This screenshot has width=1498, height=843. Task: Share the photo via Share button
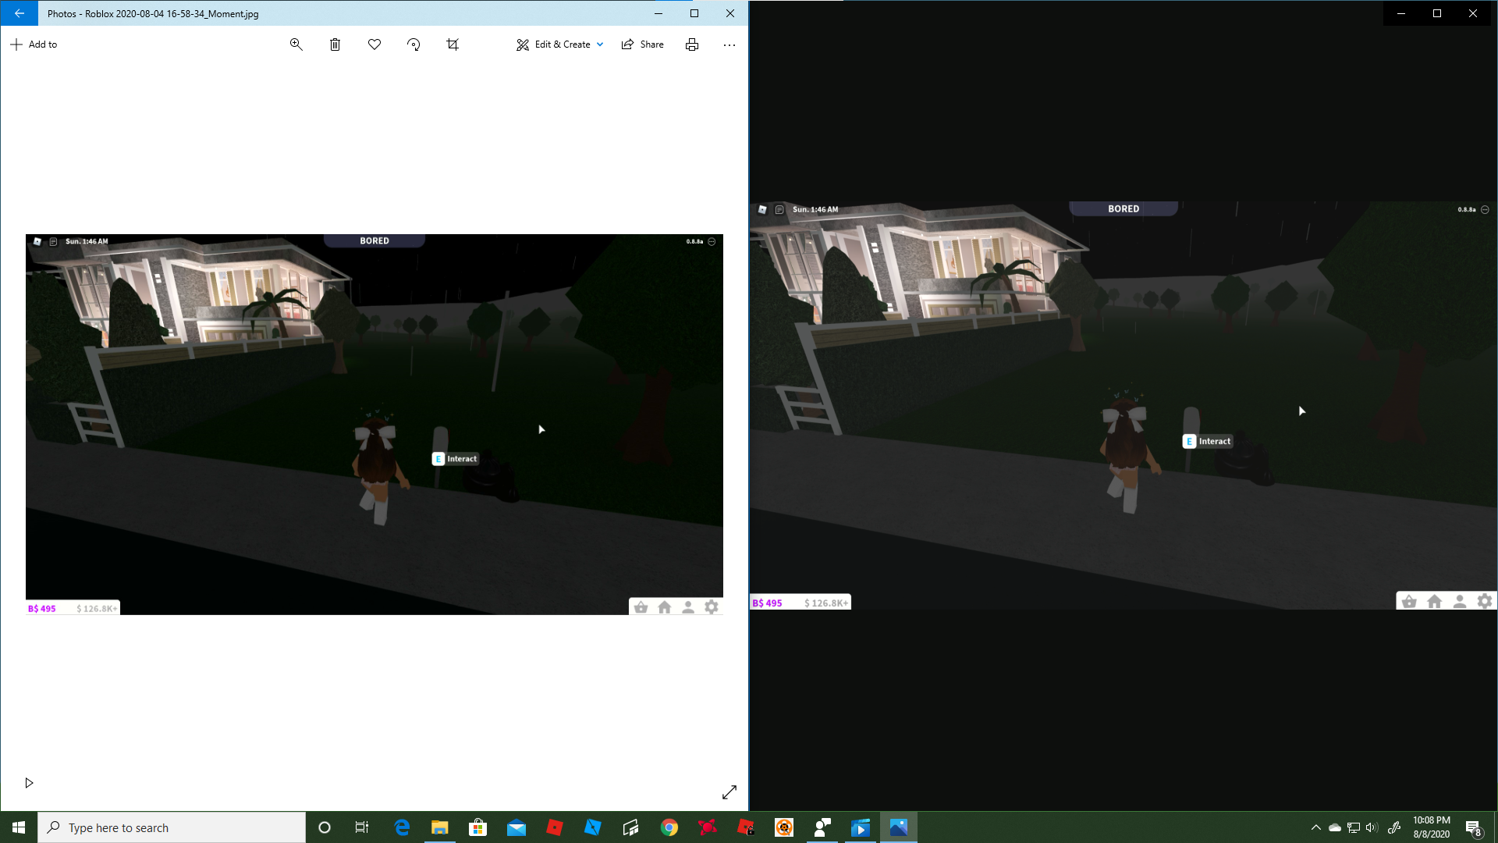(x=642, y=44)
